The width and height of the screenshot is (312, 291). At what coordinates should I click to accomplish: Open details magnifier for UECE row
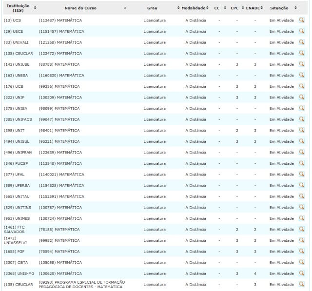point(301,31)
